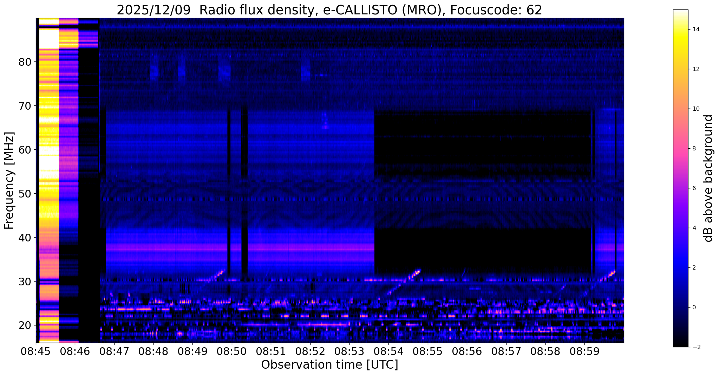The width and height of the screenshot is (719, 375).
Task: Click the 08:53 time tick label
Action: pos(349,351)
